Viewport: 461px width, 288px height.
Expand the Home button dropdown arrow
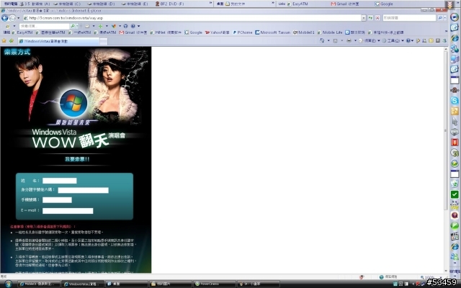click(x=328, y=40)
